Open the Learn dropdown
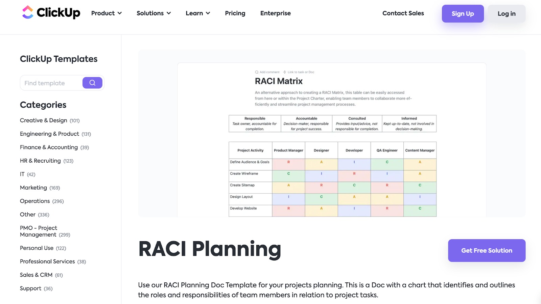Image resolution: width=541 pixels, height=304 pixels. (198, 13)
